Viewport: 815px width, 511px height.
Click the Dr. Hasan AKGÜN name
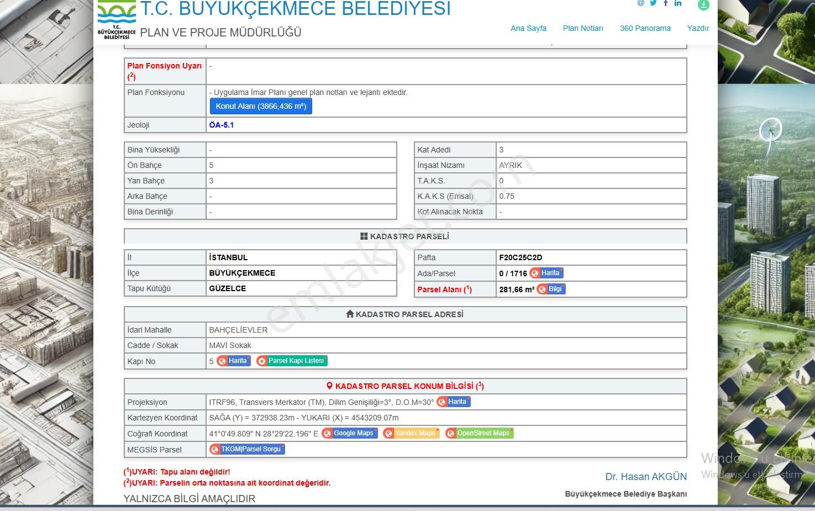pyautogui.click(x=646, y=476)
